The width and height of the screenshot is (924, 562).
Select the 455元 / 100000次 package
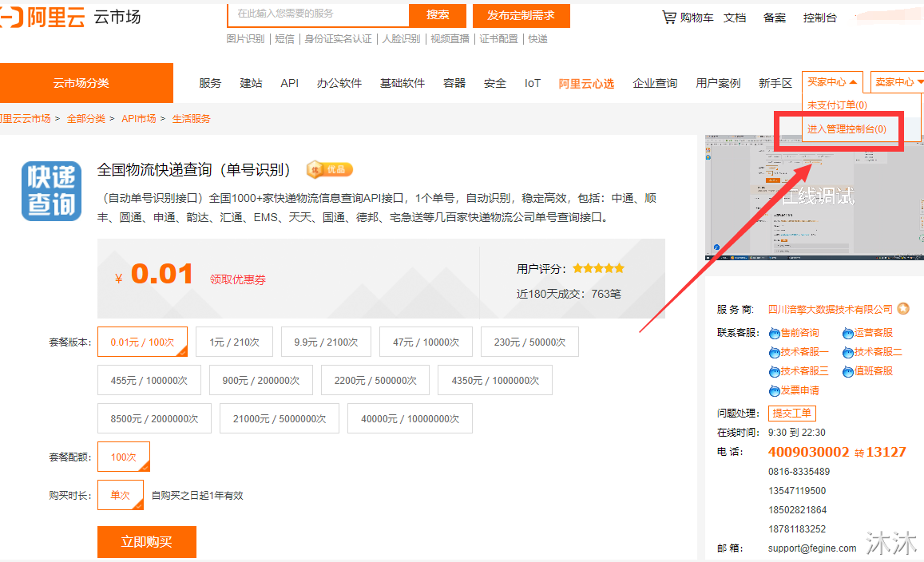tap(149, 380)
